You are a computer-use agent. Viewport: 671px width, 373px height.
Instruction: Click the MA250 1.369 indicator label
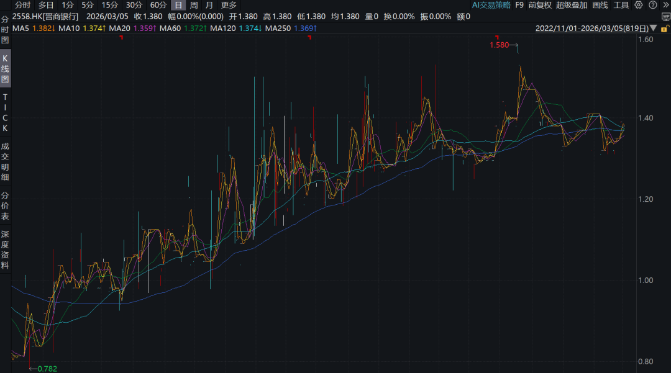(x=291, y=28)
